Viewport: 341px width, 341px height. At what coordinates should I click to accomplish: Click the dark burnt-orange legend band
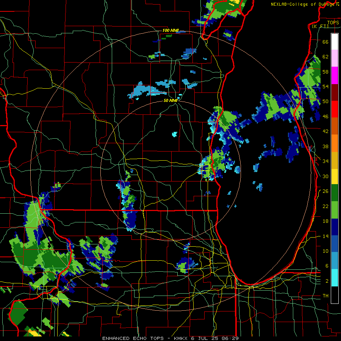pos(335,126)
